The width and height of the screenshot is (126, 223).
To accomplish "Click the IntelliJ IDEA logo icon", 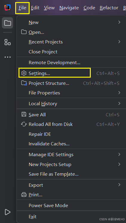I will coord(7,7).
